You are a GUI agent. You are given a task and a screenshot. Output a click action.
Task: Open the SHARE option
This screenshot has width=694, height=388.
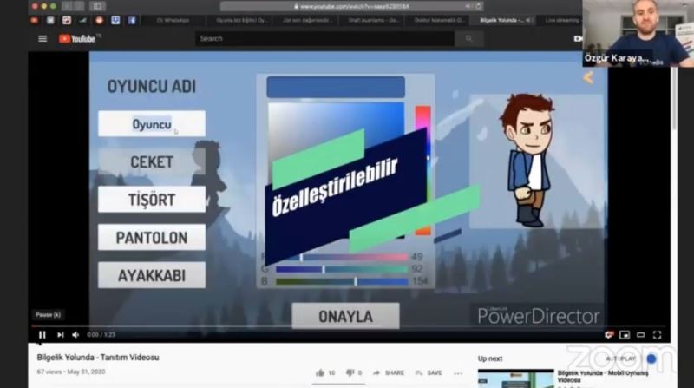pyautogui.click(x=389, y=372)
